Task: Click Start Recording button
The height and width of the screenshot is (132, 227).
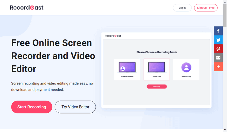Action: pos(32,107)
